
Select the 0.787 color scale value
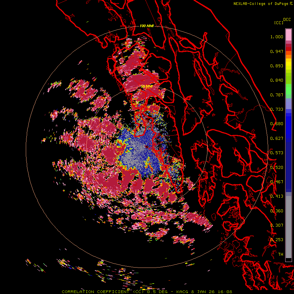click(x=277, y=95)
